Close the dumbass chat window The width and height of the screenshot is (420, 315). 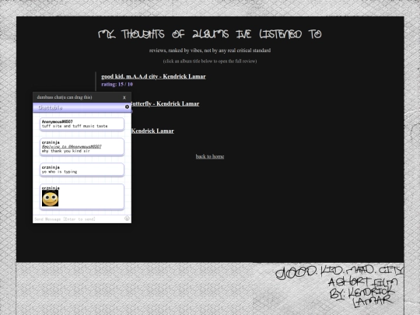[124, 97]
